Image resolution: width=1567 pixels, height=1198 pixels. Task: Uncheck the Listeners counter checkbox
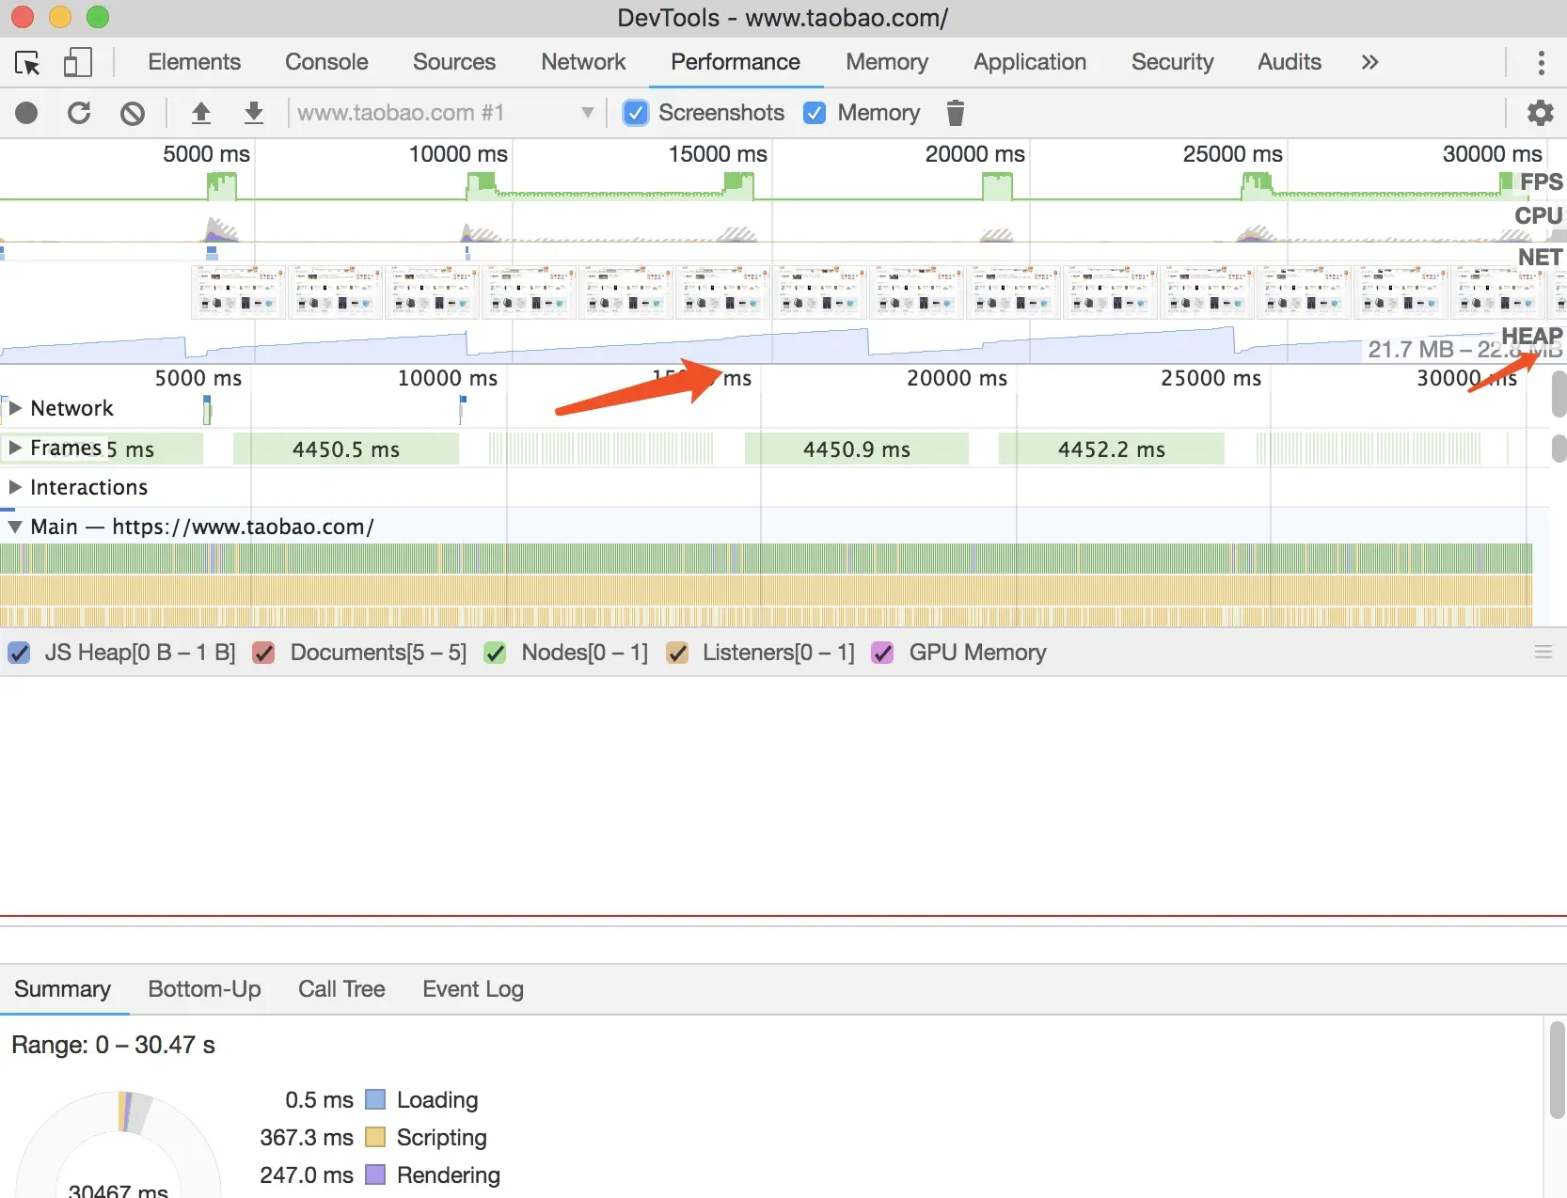[677, 653]
